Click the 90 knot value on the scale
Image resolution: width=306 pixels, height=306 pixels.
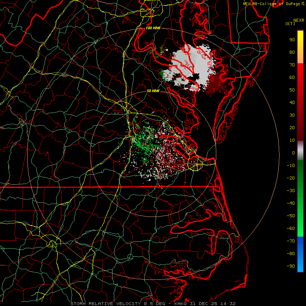point(292,40)
